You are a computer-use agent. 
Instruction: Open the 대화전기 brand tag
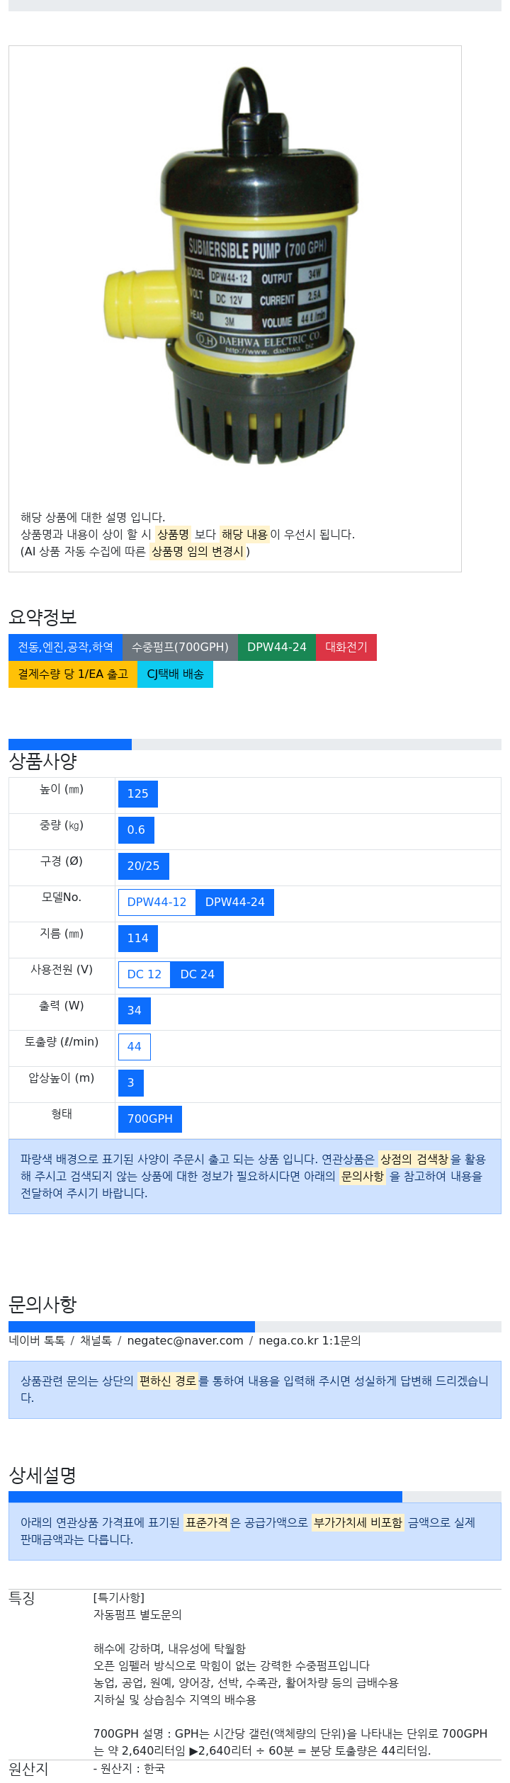point(346,647)
